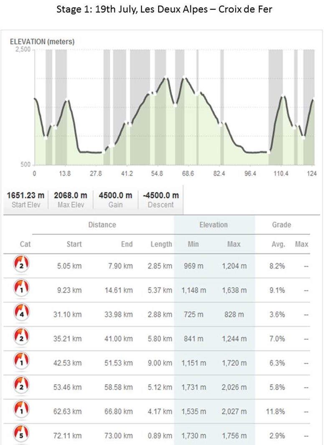Click the category 2 icon for the 53.46 km climb
334x445 pixels.
[21, 385]
